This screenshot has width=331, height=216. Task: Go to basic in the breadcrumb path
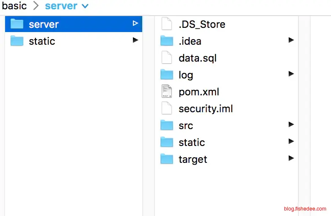click(14, 6)
